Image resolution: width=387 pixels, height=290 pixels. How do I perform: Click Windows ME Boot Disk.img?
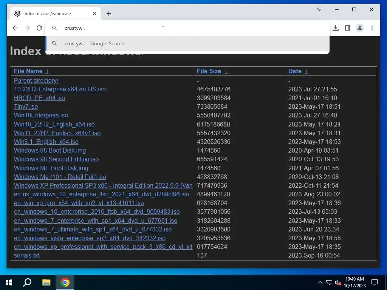tap(51, 168)
